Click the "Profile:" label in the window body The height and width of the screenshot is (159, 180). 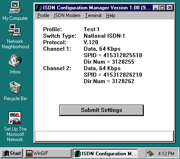(52, 29)
